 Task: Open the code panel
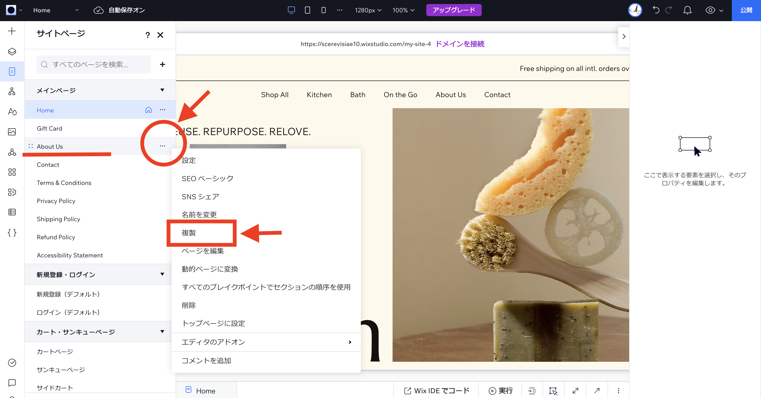click(12, 232)
